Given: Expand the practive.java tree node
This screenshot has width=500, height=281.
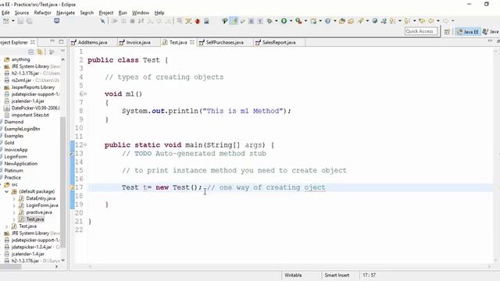Looking at the screenshot, I should coord(14,212).
